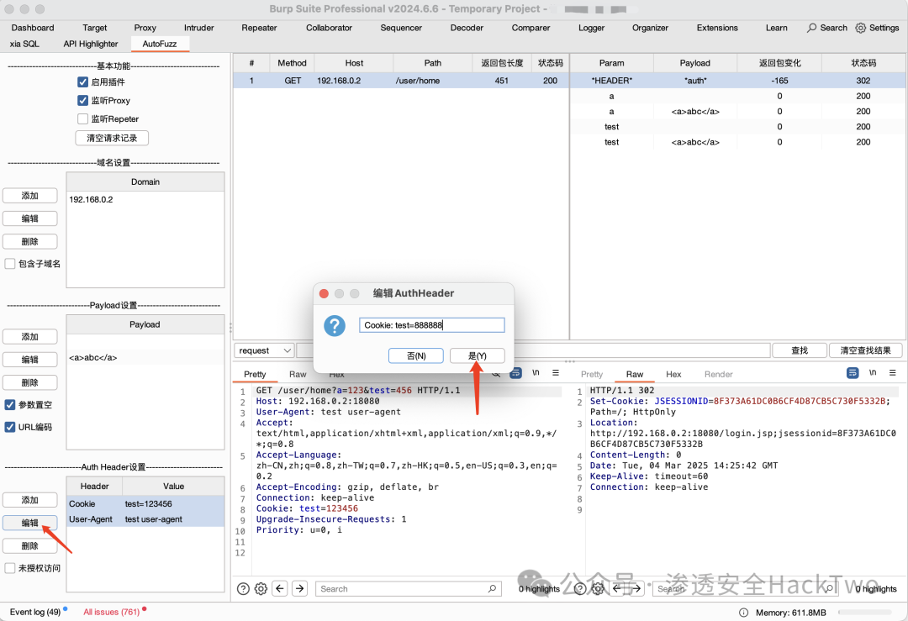Open the request pane hamburger menu
Screen dimensions: 908x621
[x=556, y=373]
